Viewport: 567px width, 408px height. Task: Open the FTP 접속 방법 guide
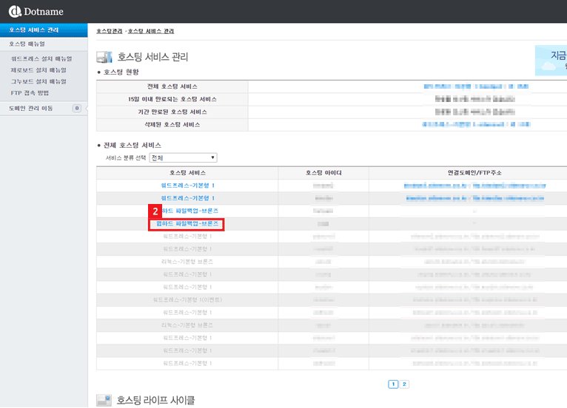pyautogui.click(x=31, y=93)
